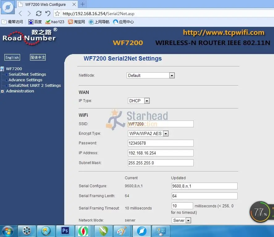Click the Serial Framing Lenth updated field
The image size is (274, 237).
tap(204, 196)
